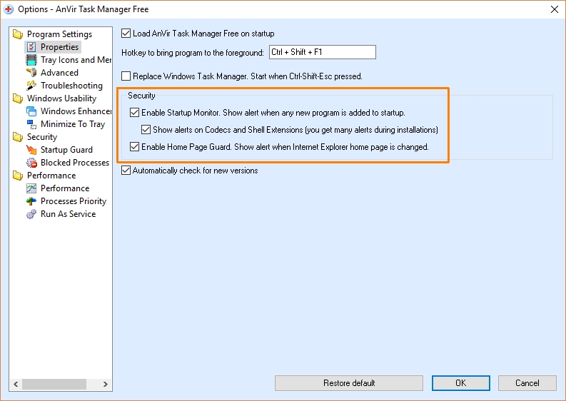Click the Run As Service gears icon

[x=31, y=214]
